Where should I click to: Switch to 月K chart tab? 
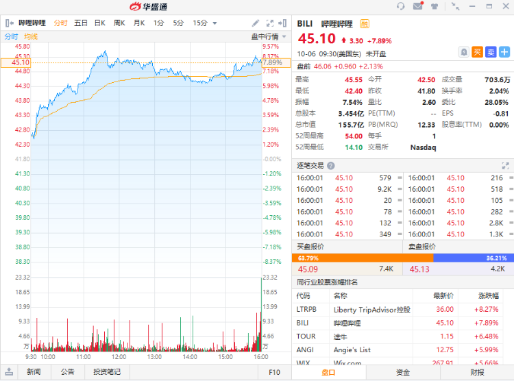tap(139, 23)
